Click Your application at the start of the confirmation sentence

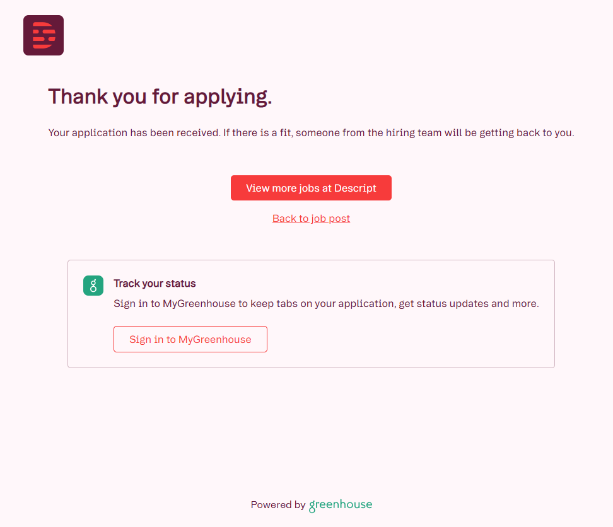coord(88,133)
